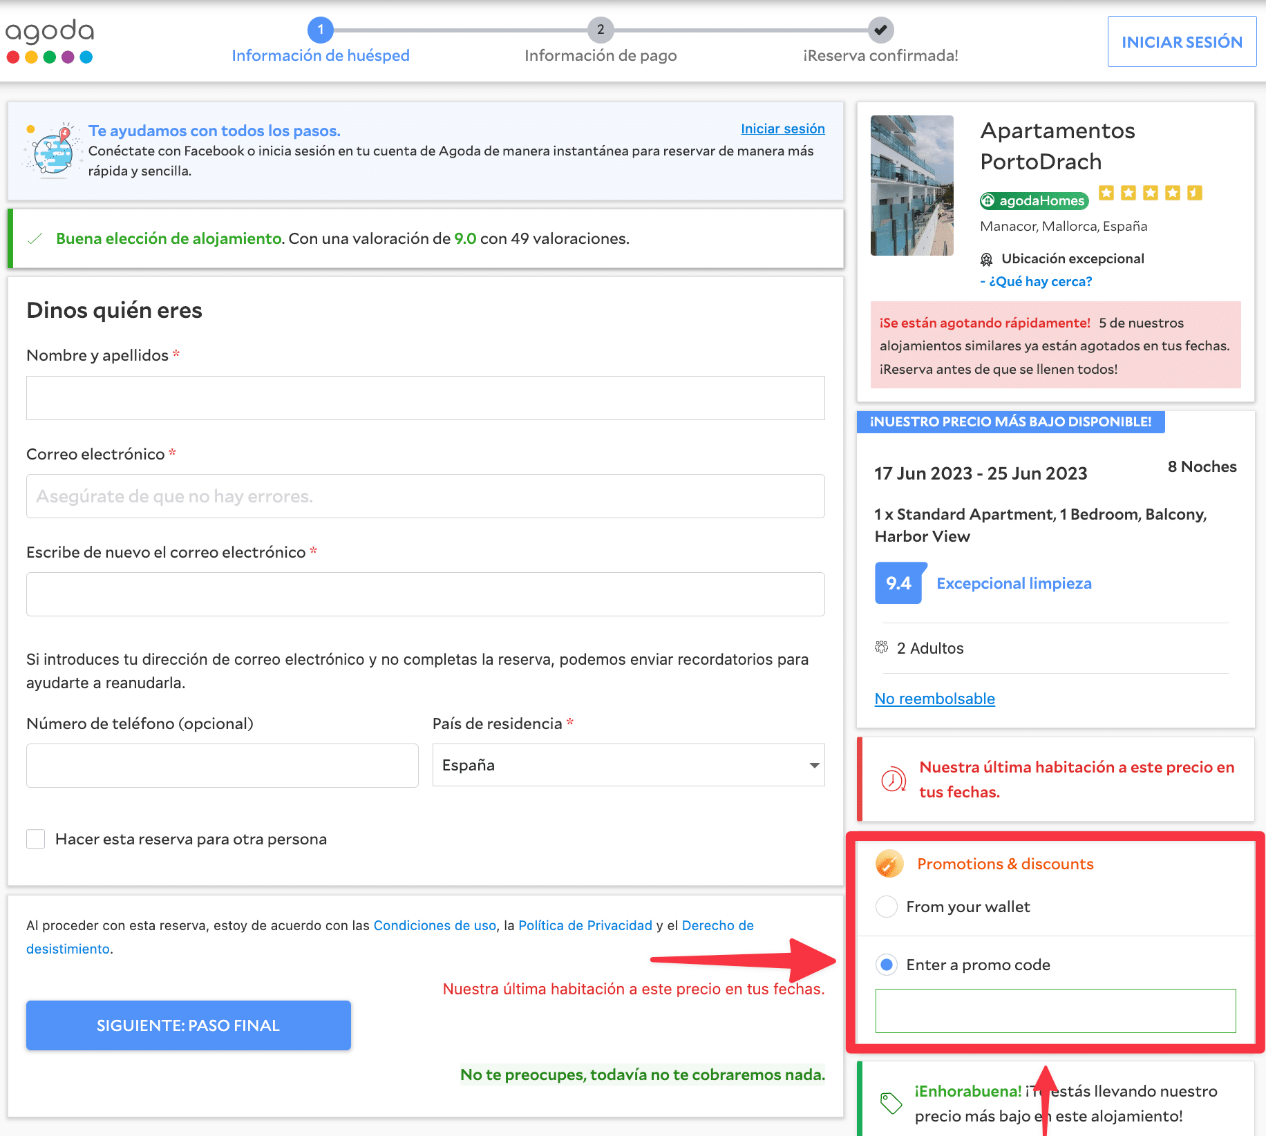
Task: Click the globe icon in login banner
Action: point(51,152)
